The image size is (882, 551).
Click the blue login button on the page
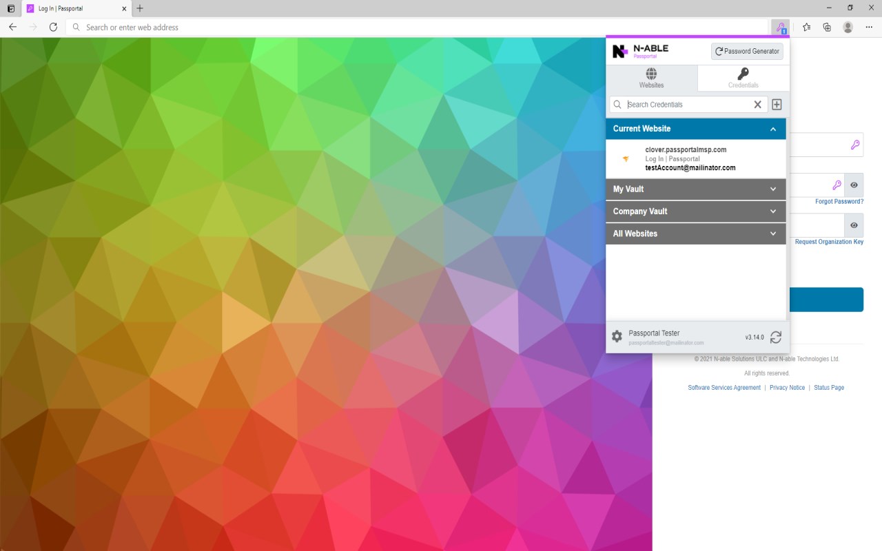(826, 300)
